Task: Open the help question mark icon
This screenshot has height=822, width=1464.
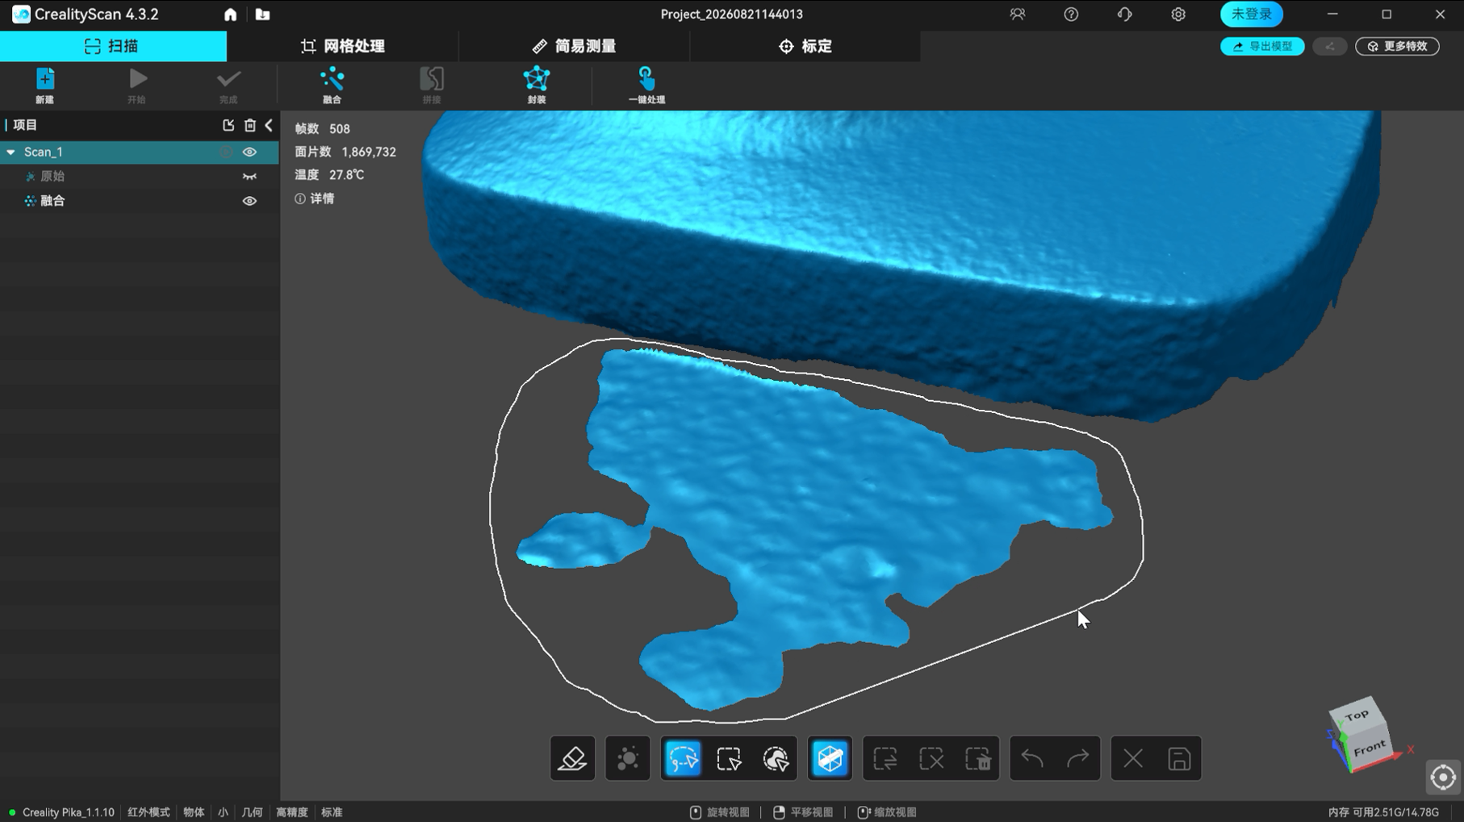Action: 1071,15
